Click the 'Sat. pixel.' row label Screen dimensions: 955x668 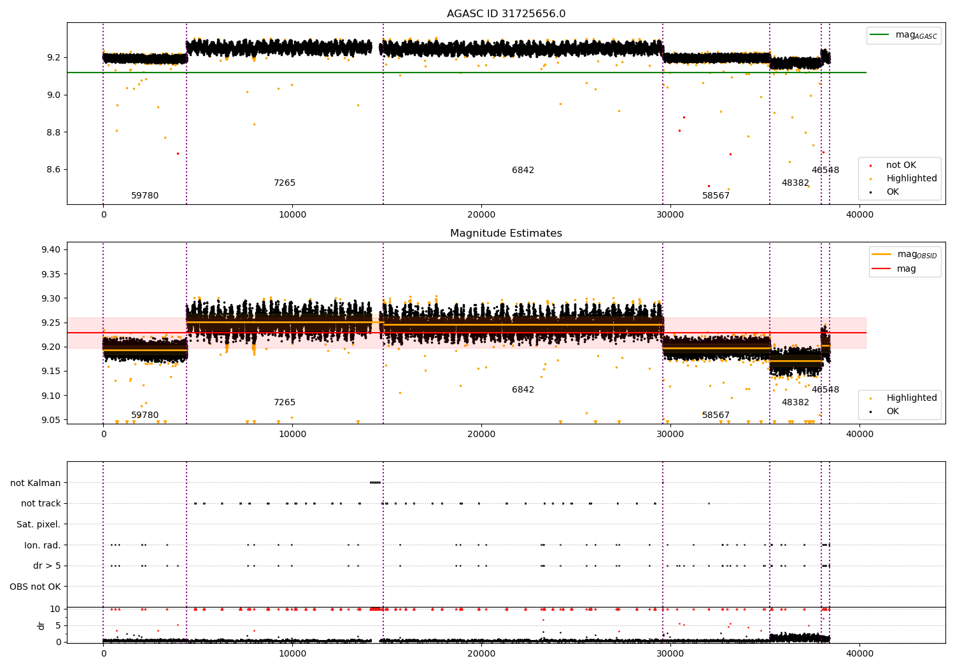pos(39,525)
